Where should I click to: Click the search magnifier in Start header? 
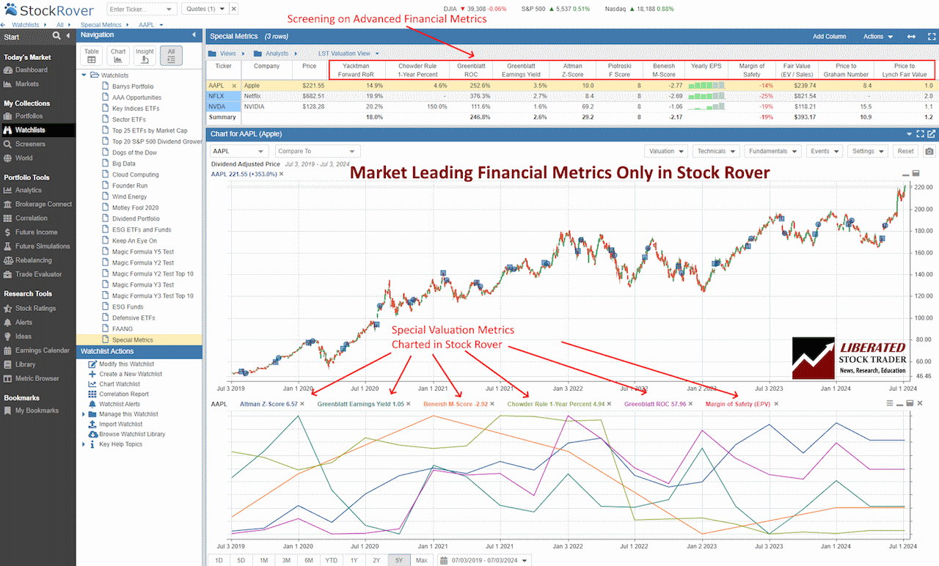(x=56, y=36)
